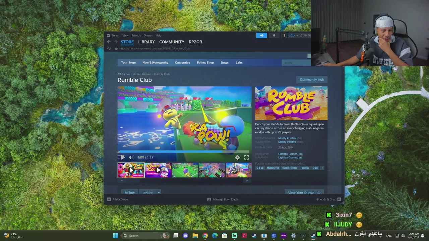Select the Battle Royale tag
Screen dimensions: 429x241
(x=290, y=168)
